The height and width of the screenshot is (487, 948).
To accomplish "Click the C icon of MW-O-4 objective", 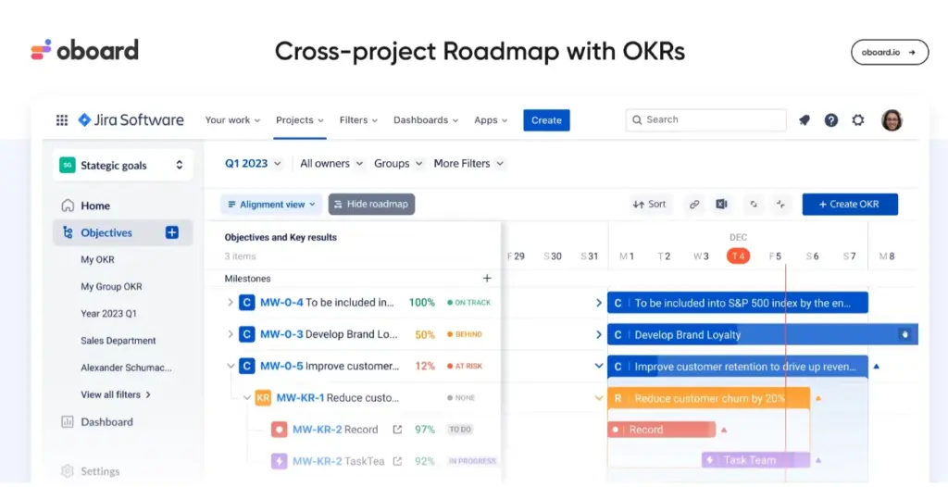I will click(246, 302).
